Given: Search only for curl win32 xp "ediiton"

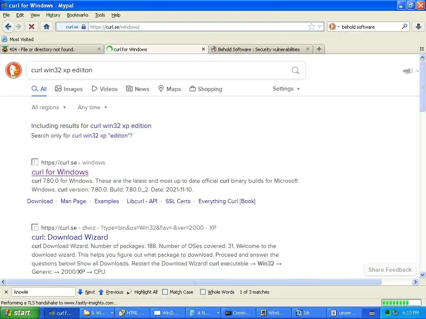Looking at the screenshot, I should 101,136.
